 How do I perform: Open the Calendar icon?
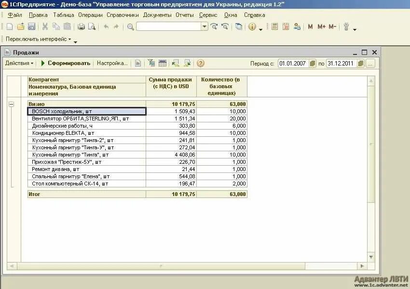coord(286,26)
